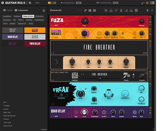
Task: Toggle global power button in header
Action: [x=147, y=3]
